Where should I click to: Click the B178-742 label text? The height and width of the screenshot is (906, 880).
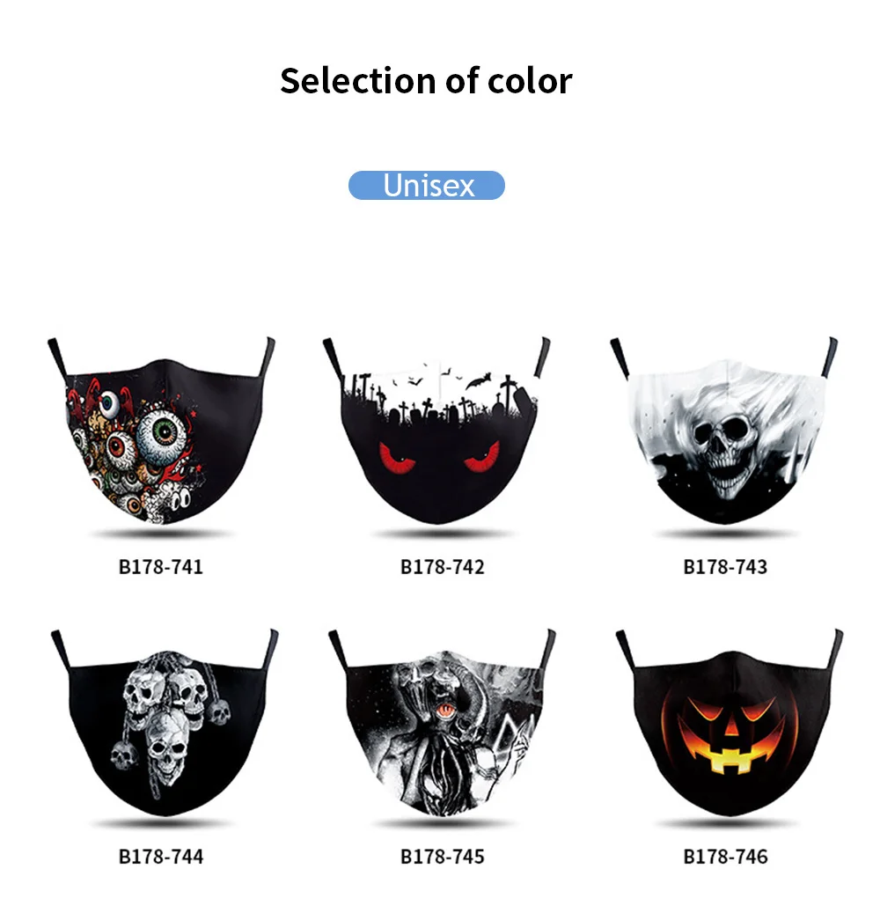(x=443, y=567)
